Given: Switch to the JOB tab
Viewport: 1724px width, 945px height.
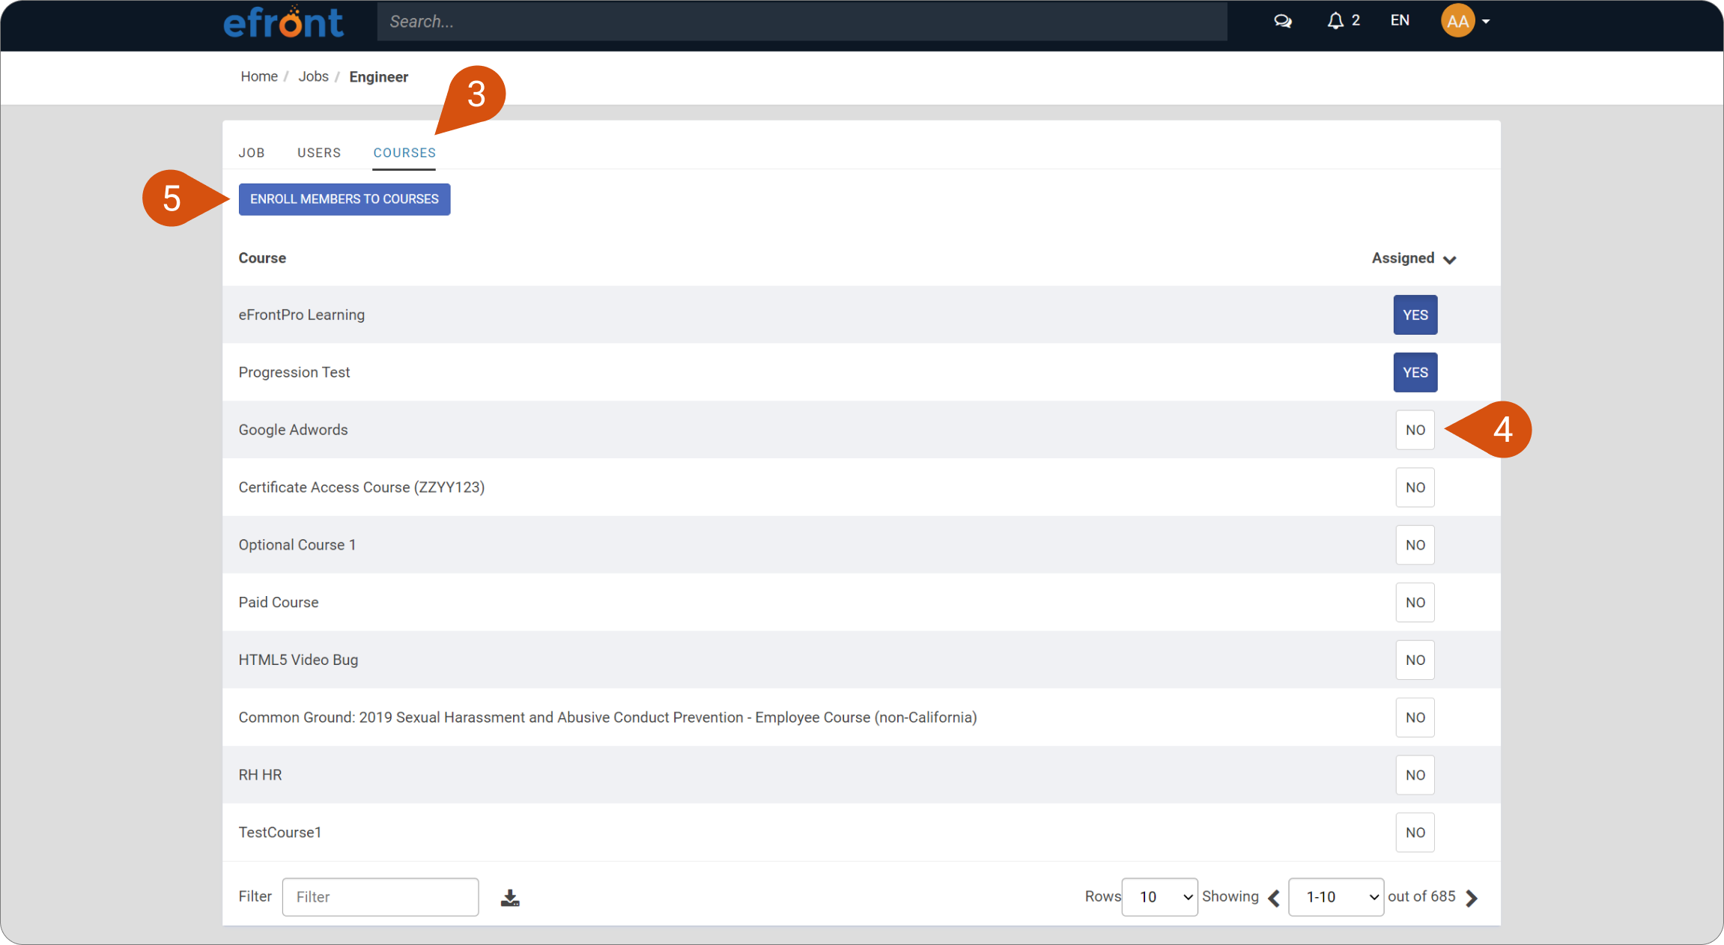Looking at the screenshot, I should [252, 153].
